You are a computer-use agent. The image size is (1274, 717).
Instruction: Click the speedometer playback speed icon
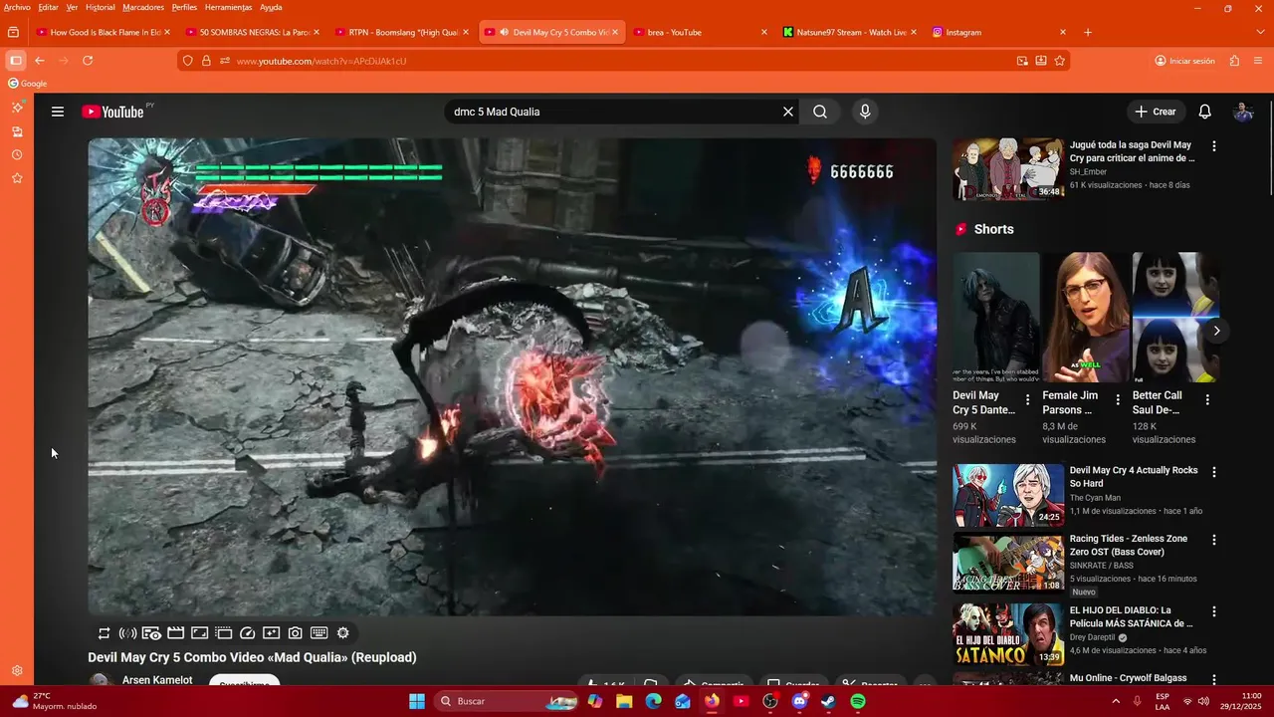(248, 633)
